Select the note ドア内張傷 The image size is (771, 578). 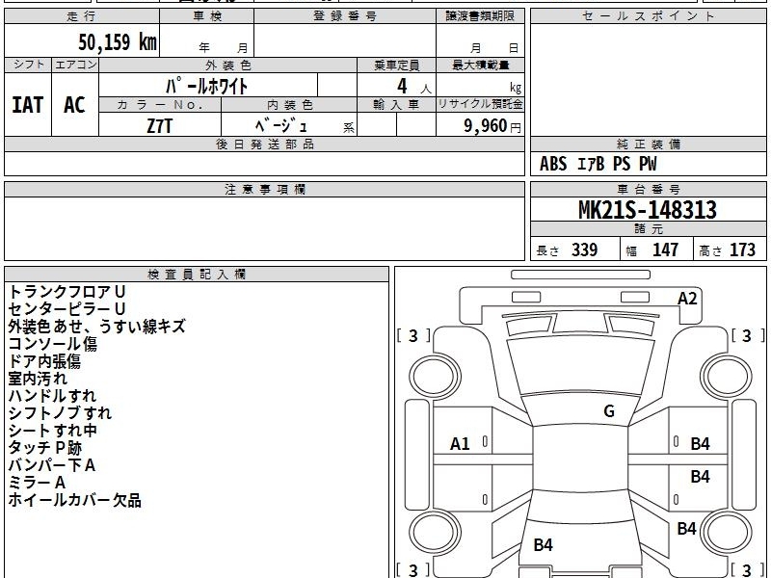(x=44, y=361)
